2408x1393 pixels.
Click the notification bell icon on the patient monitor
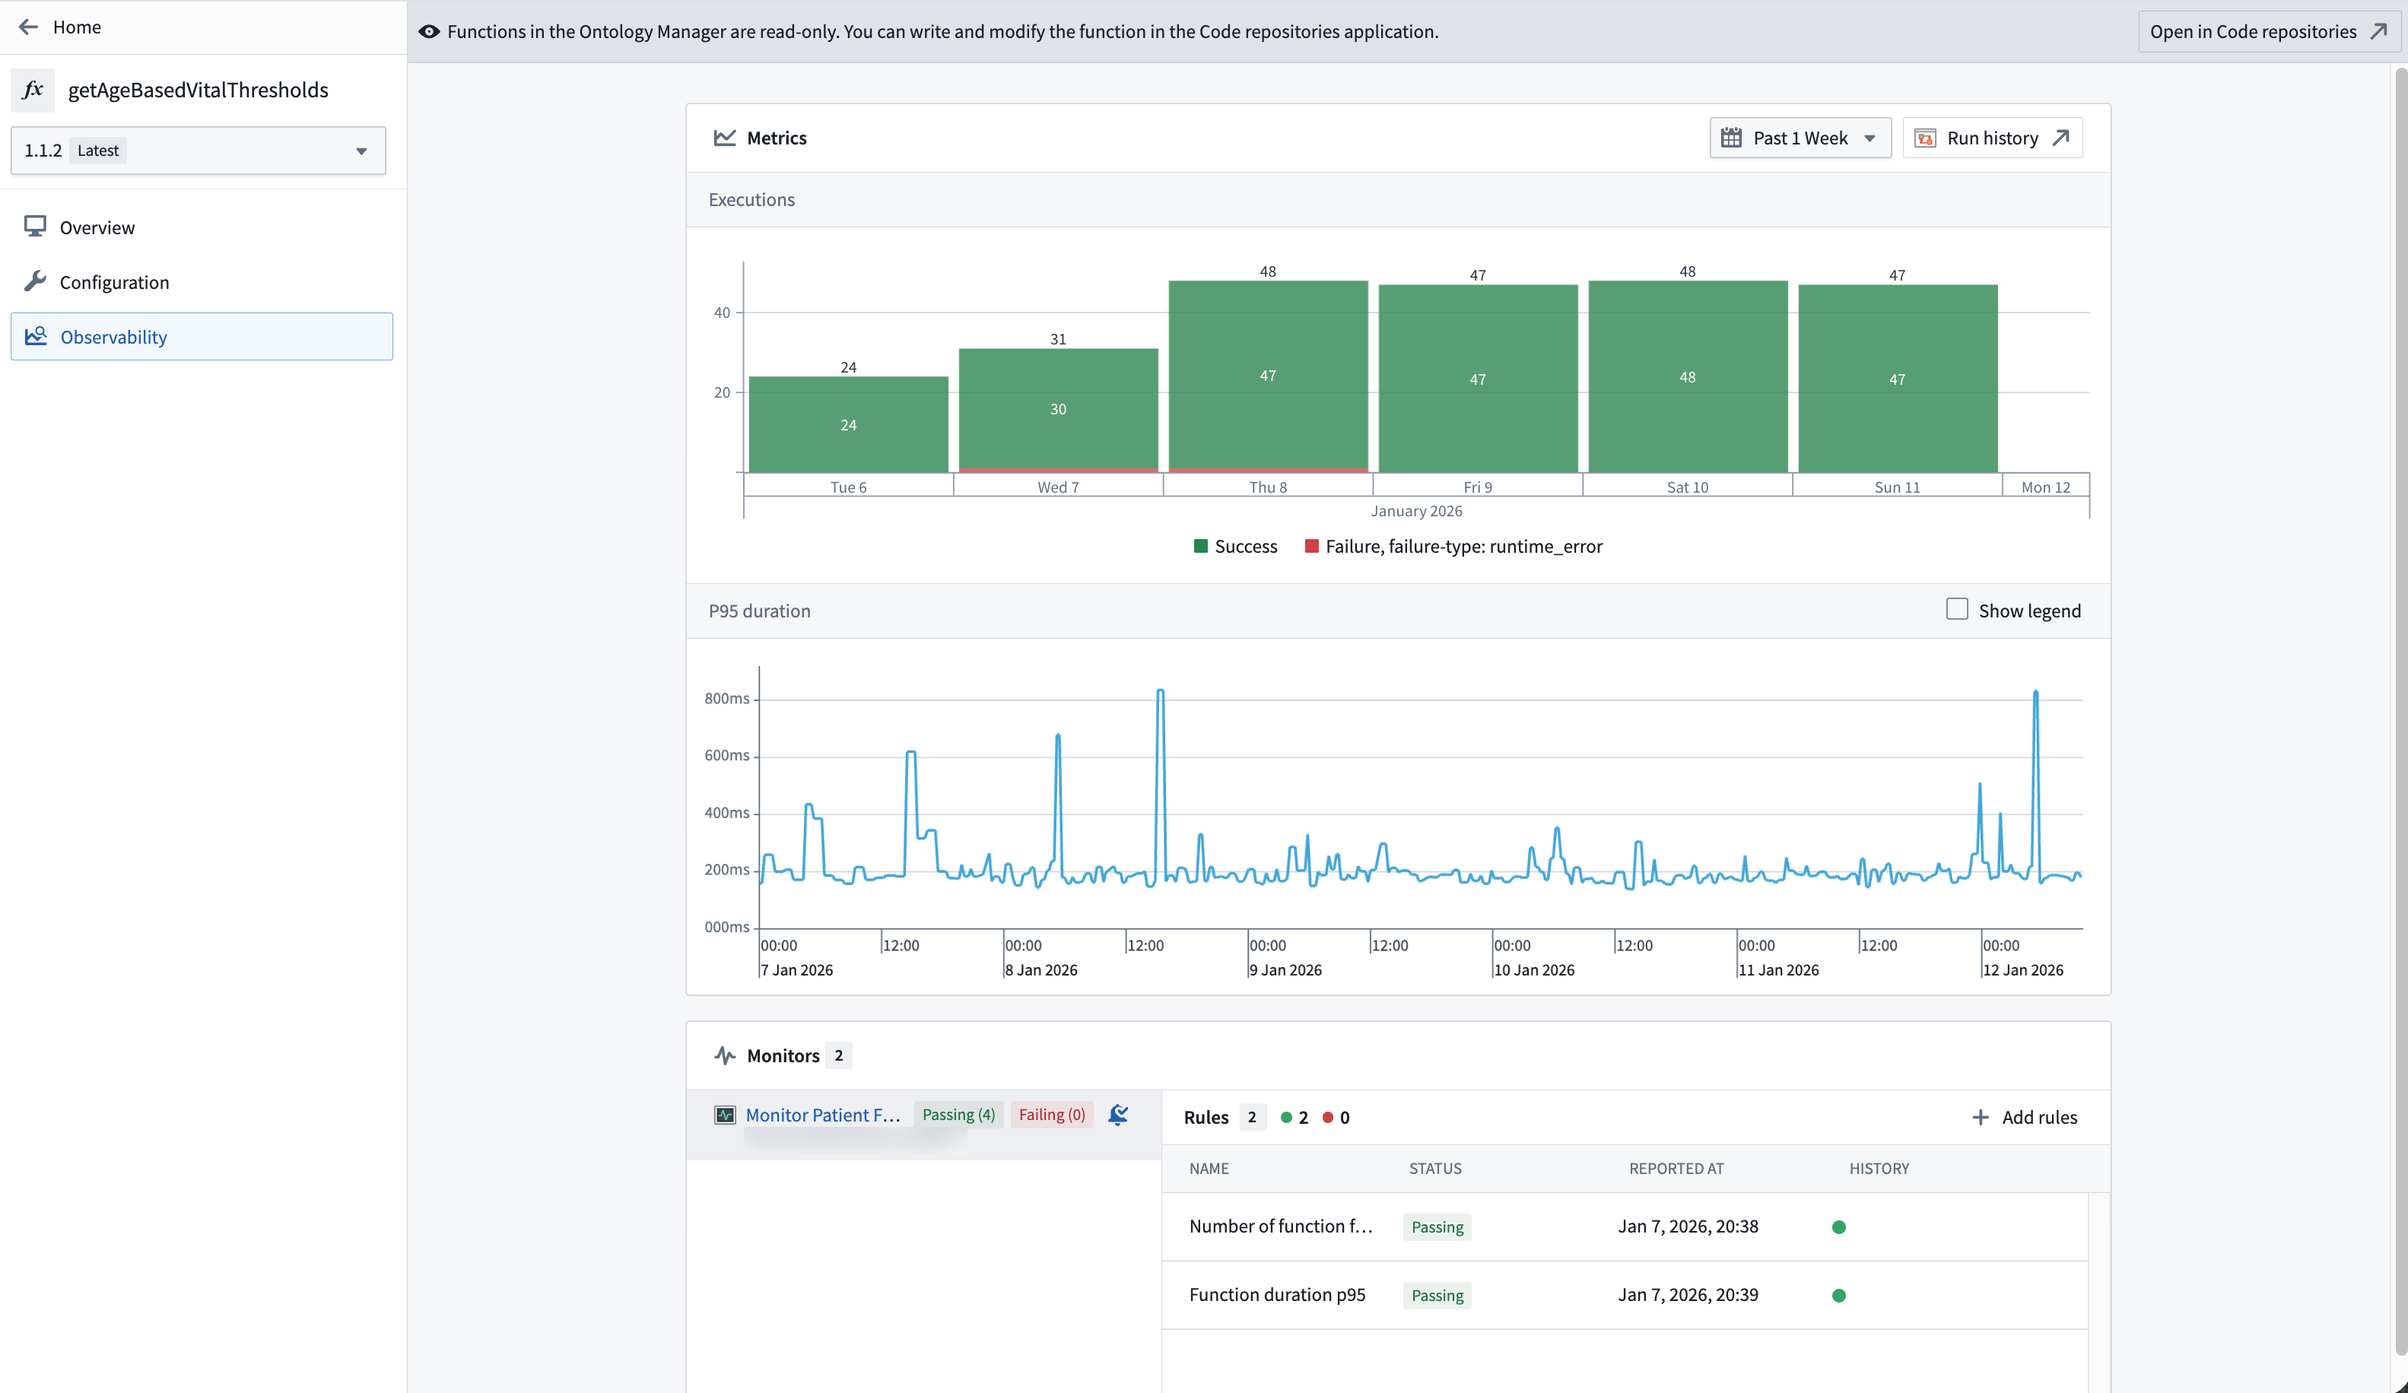(1117, 1115)
